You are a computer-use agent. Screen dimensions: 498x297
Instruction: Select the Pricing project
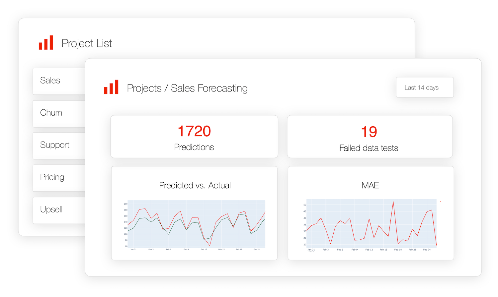53,177
